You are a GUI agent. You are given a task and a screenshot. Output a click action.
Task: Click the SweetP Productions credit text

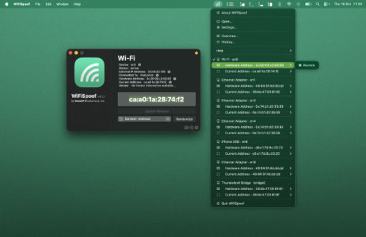[x=88, y=101]
